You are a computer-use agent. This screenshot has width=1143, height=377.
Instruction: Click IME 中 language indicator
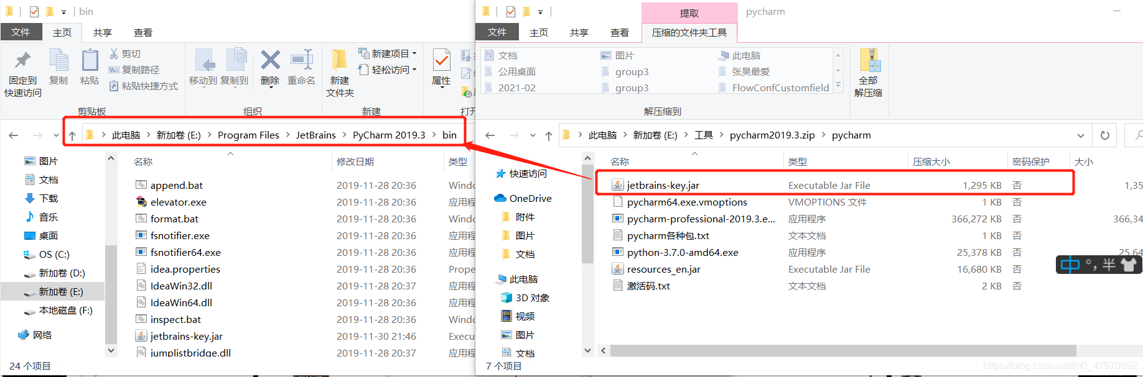click(x=1070, y=265)
